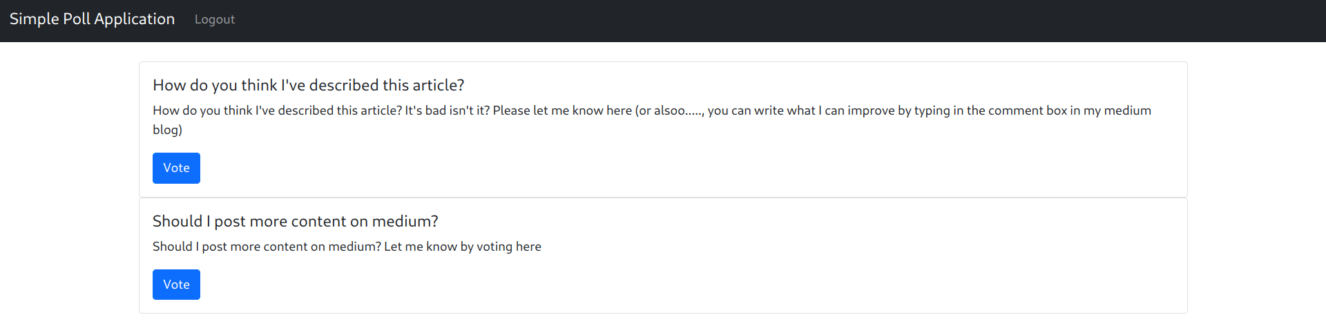The image size is (1326, 335).
Task: Select the heading 'How do you think I've described this article?'
Action: pyautogui.click(x=309, y=85)
